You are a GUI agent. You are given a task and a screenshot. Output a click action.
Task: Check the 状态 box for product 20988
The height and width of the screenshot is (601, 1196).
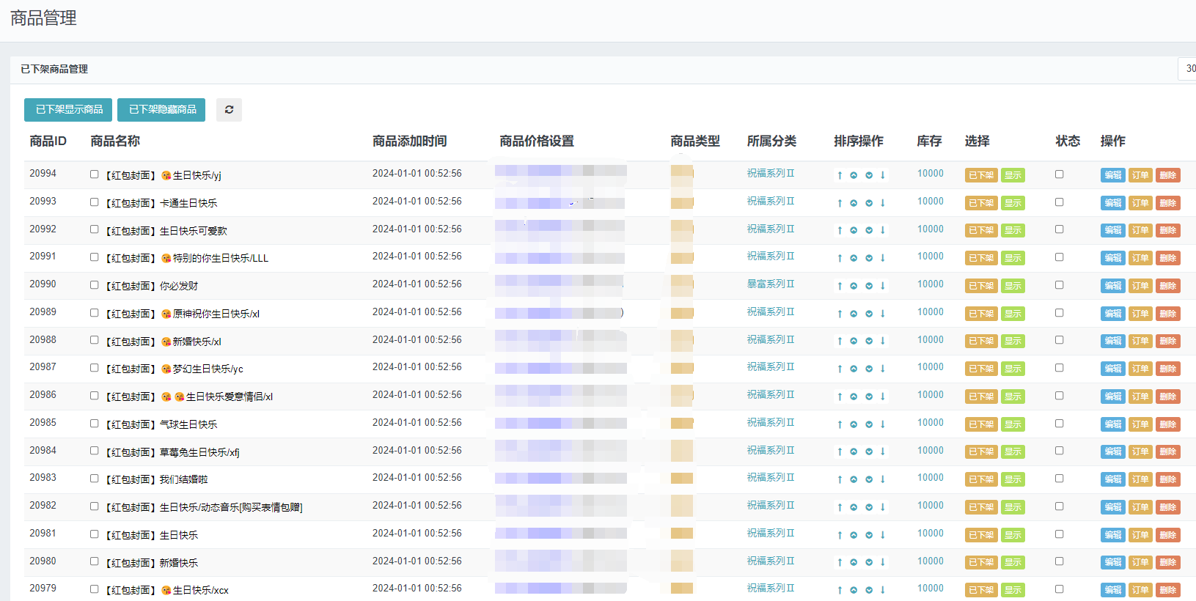point(1059,340)
